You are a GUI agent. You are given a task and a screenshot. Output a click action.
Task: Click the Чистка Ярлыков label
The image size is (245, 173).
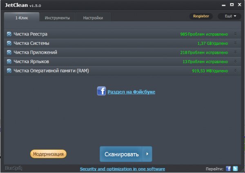31,61
